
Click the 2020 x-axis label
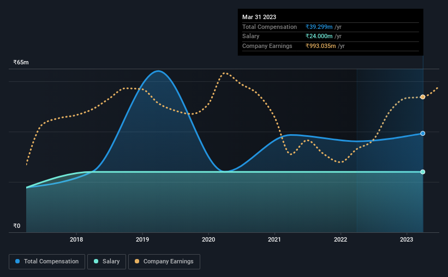pos(208,239)
